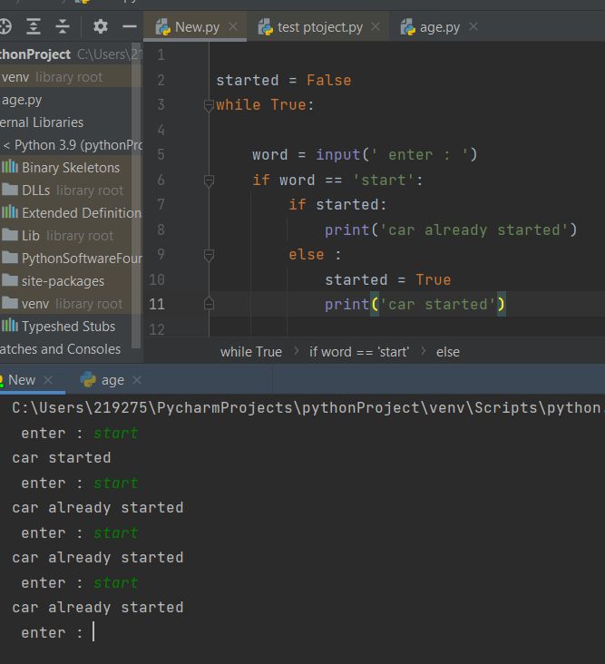Close the test ptoject.py editor tab
The image size is (605, 664).
pos(376,26)
